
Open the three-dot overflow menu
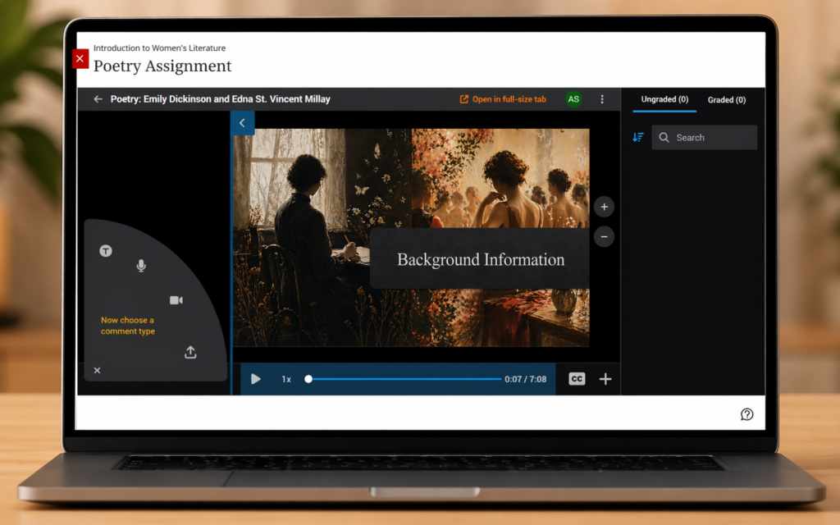[603, 98]
